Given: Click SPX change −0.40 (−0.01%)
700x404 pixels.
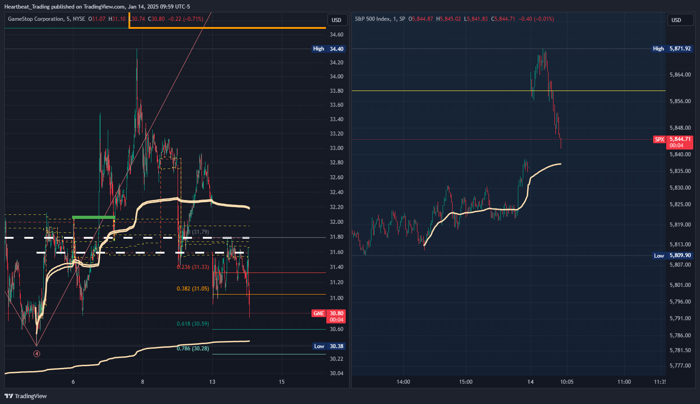Looking at the screenshot, I should [x=536, y=19].
